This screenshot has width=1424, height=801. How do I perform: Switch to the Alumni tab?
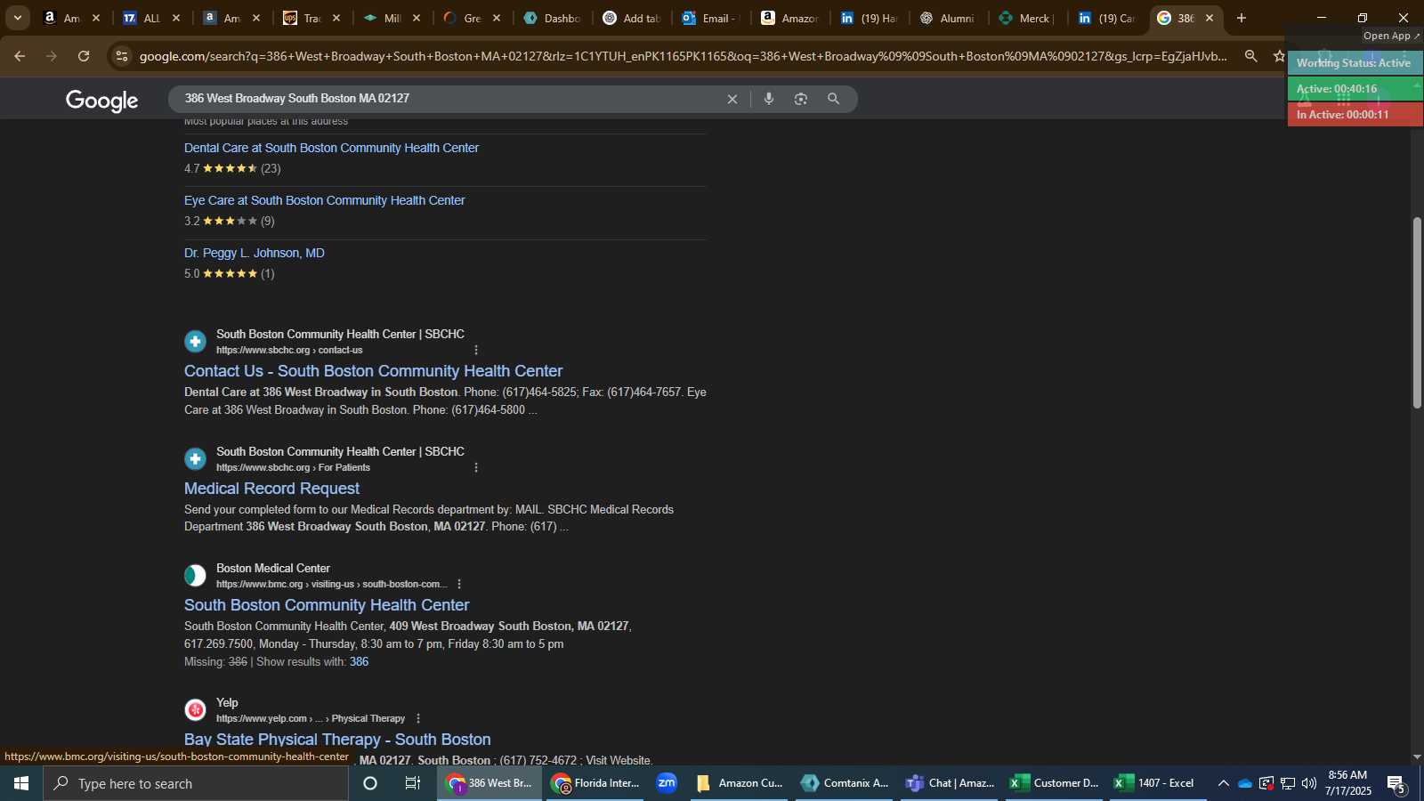point(949,18)
